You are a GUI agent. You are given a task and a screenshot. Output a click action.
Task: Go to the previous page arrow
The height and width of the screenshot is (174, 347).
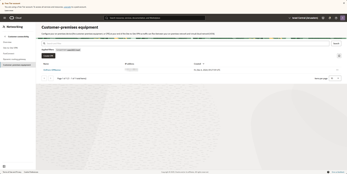coord(44,78)
